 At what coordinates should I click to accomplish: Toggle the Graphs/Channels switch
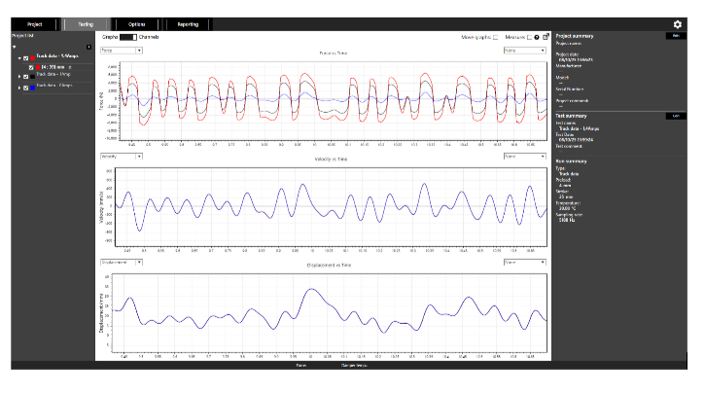click(x=126, y=37)
